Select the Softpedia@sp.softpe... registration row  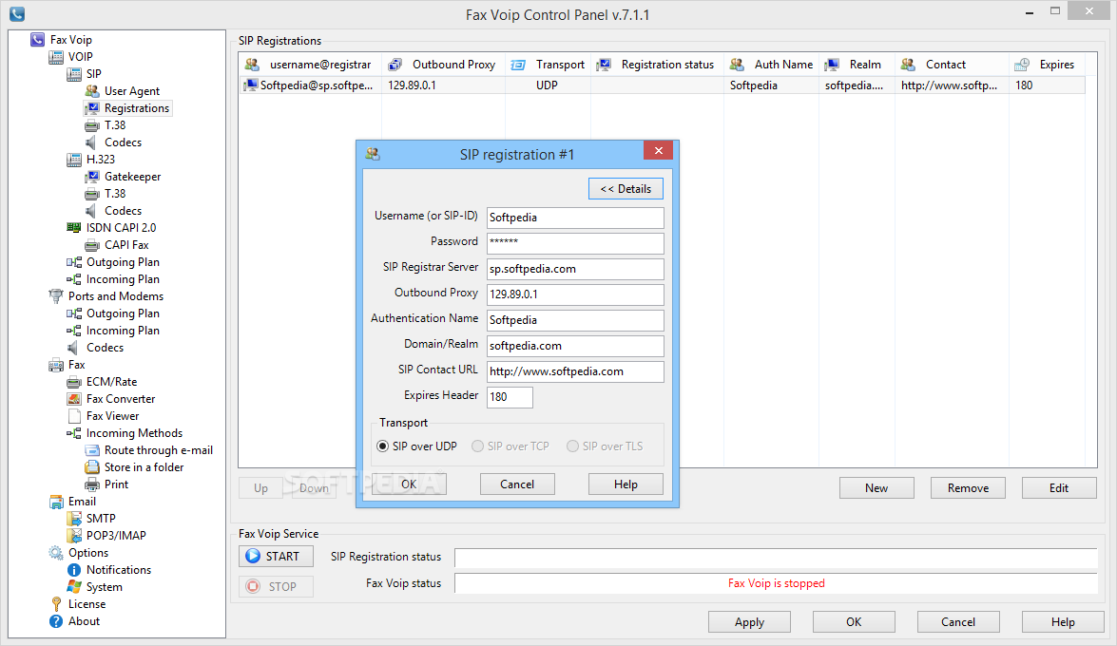662,85
